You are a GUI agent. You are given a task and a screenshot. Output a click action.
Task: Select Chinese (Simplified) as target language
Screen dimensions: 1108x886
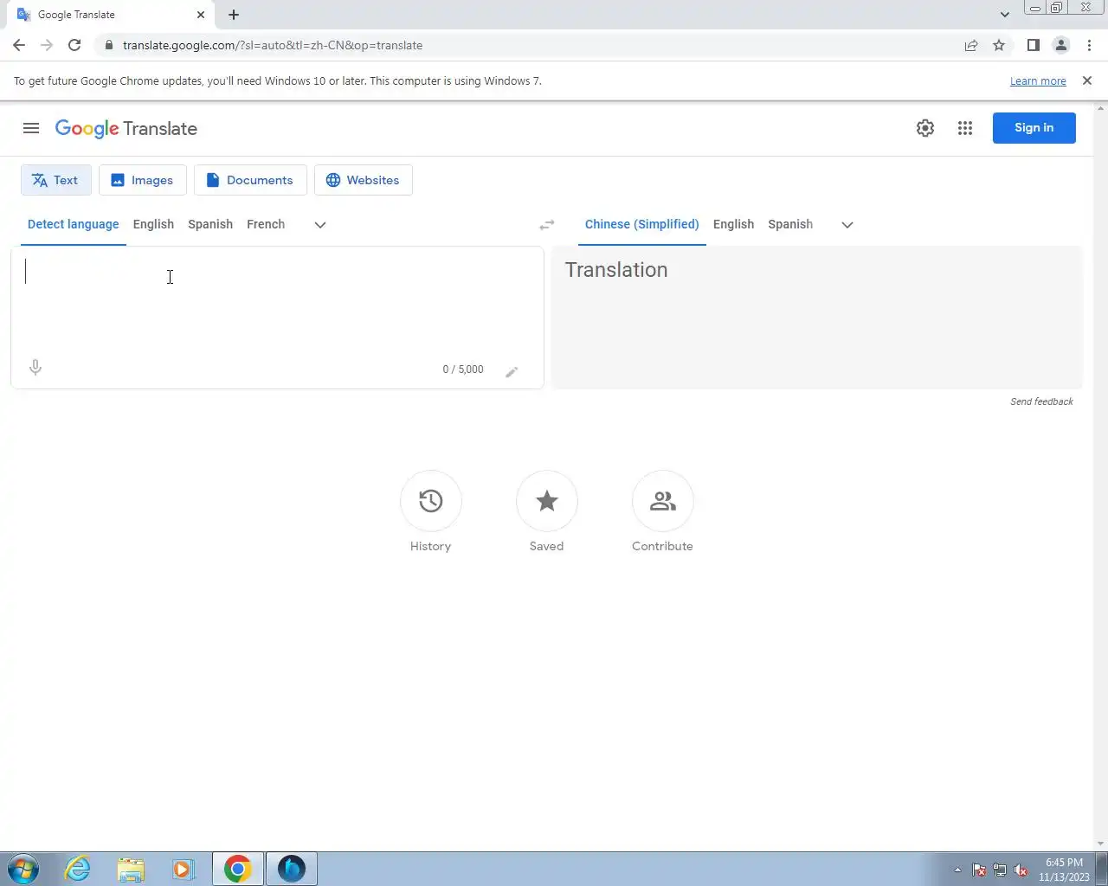641,224
